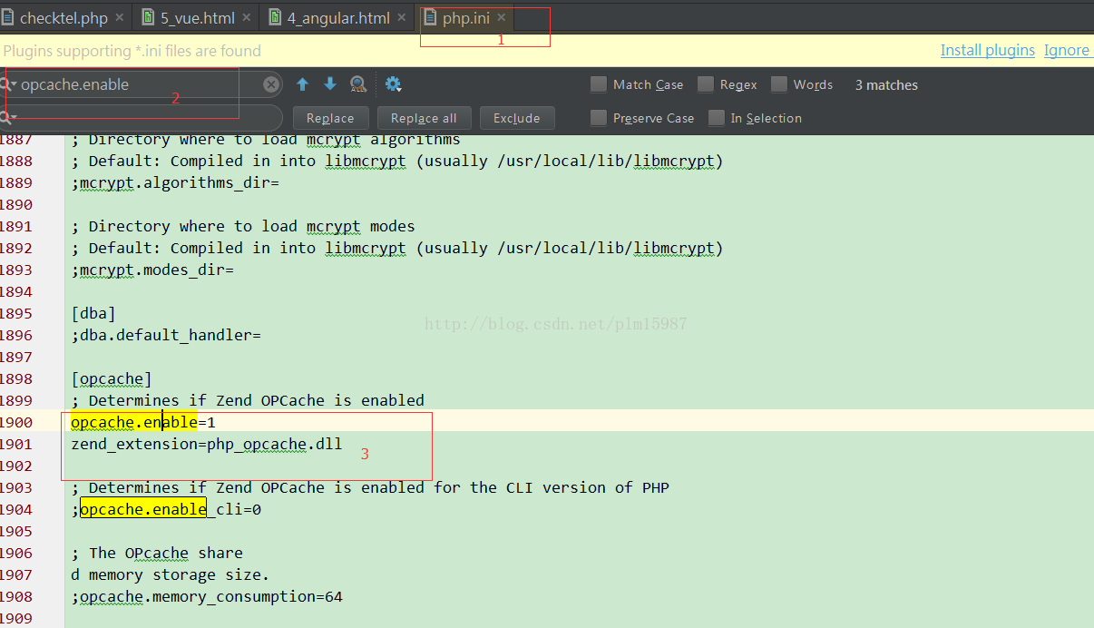Click Ignore link in plugin banner
Screen dimensions: 1094x628
point(1067,51)
